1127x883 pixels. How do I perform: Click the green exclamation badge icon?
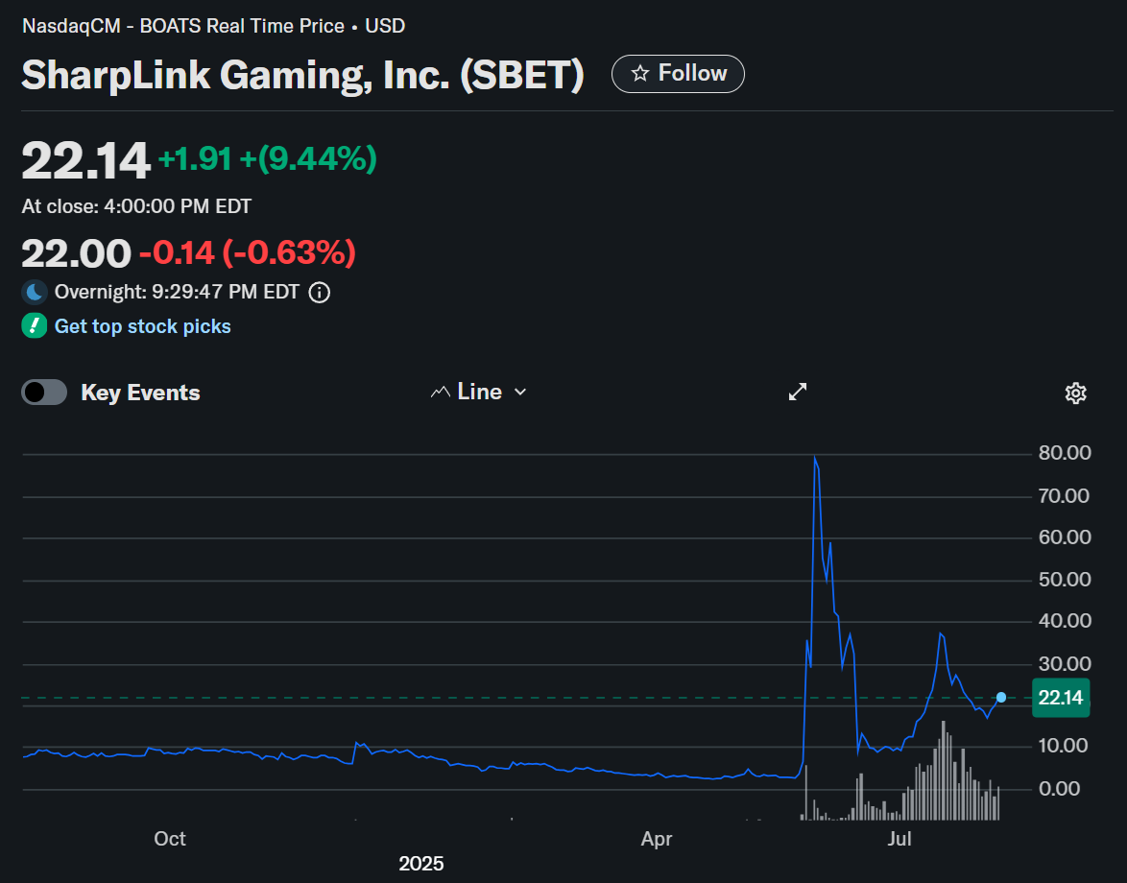click(35, 325)
